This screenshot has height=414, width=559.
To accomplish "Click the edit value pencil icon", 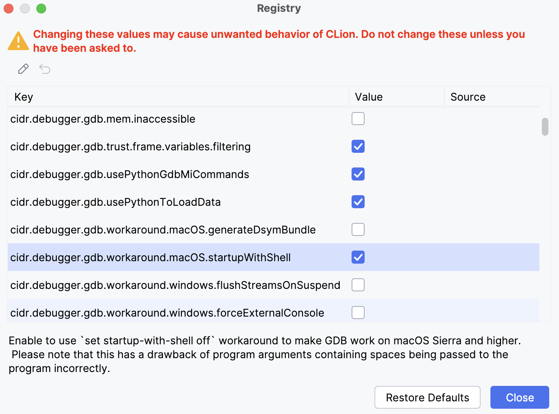I will [x=23, y=69].
